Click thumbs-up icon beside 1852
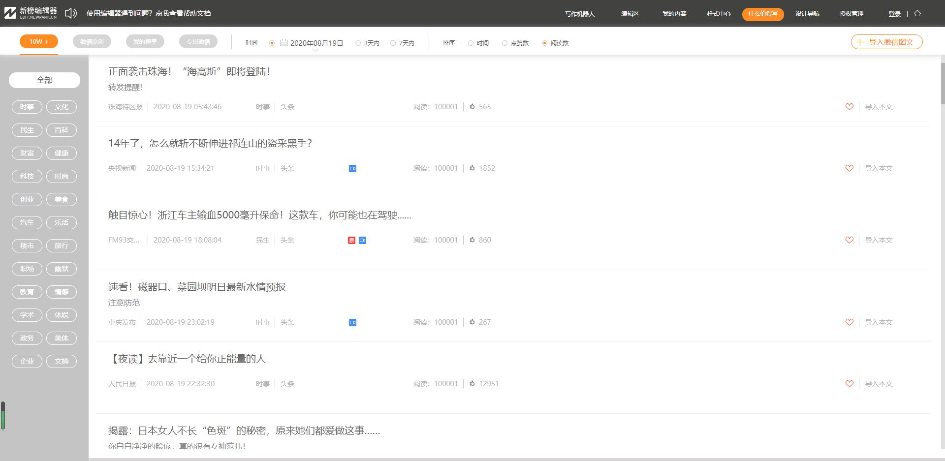Viewport: 945px width, 461px height. [x=472, y=168]
